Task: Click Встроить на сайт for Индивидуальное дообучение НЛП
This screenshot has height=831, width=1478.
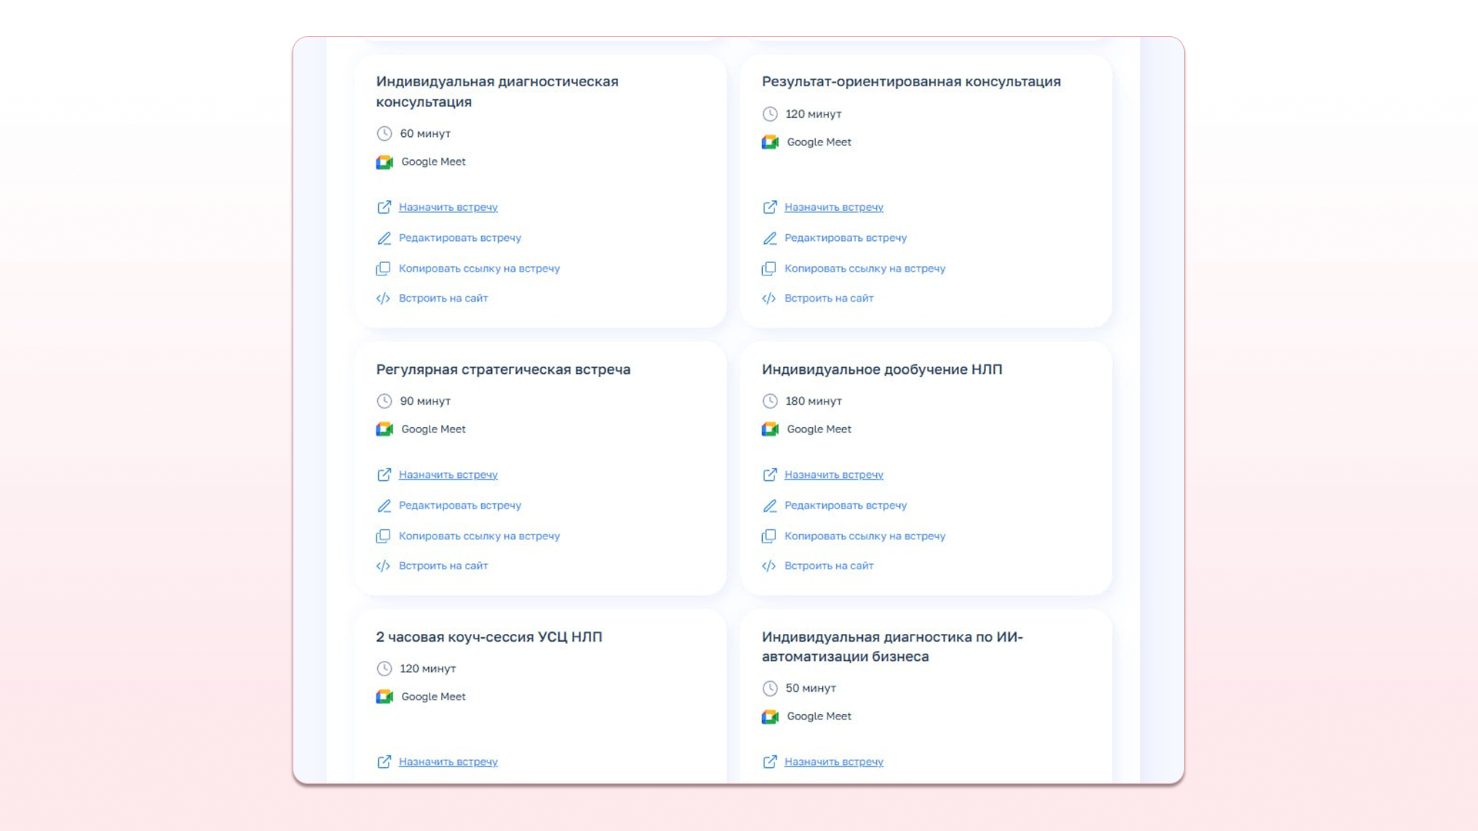Action: (828, 566)
